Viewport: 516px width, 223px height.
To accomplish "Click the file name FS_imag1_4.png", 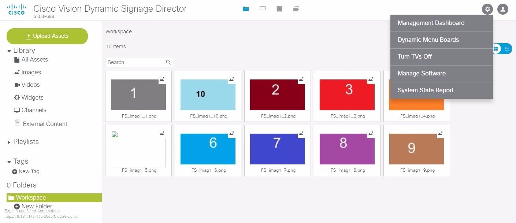I will 417,116.
